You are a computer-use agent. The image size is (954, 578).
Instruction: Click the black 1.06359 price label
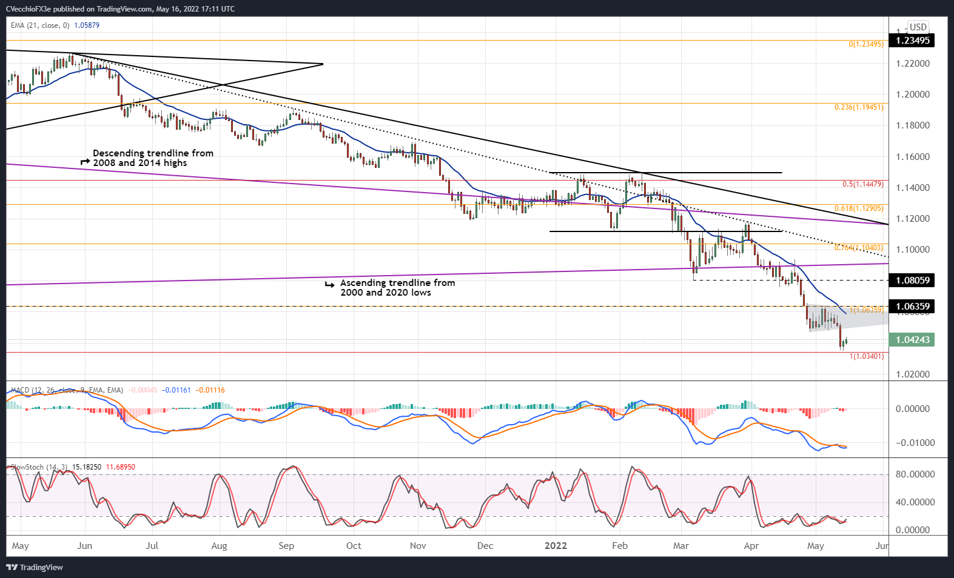point(913,307)
